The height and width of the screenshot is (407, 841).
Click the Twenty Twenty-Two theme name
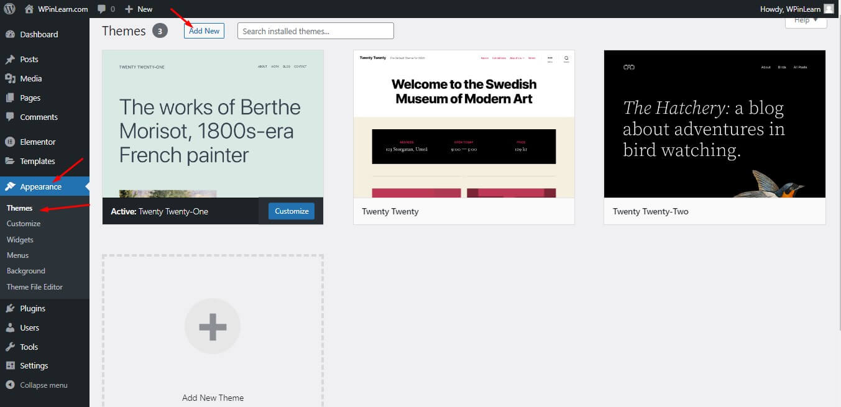651,211
